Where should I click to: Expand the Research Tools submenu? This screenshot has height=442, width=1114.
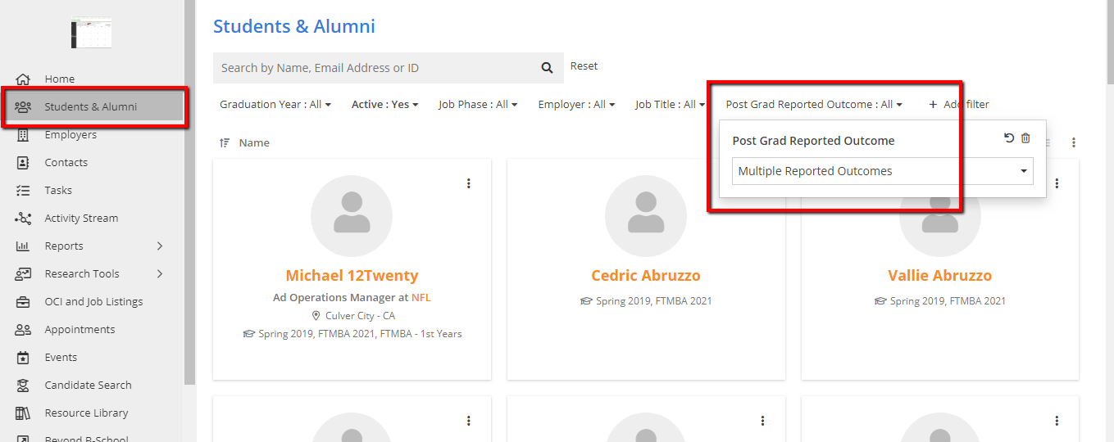(160, 273)
